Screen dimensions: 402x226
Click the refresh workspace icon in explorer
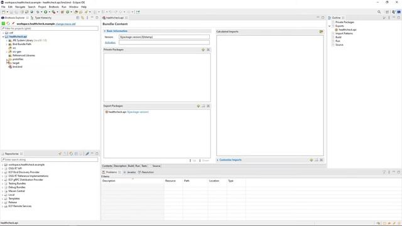8,24
